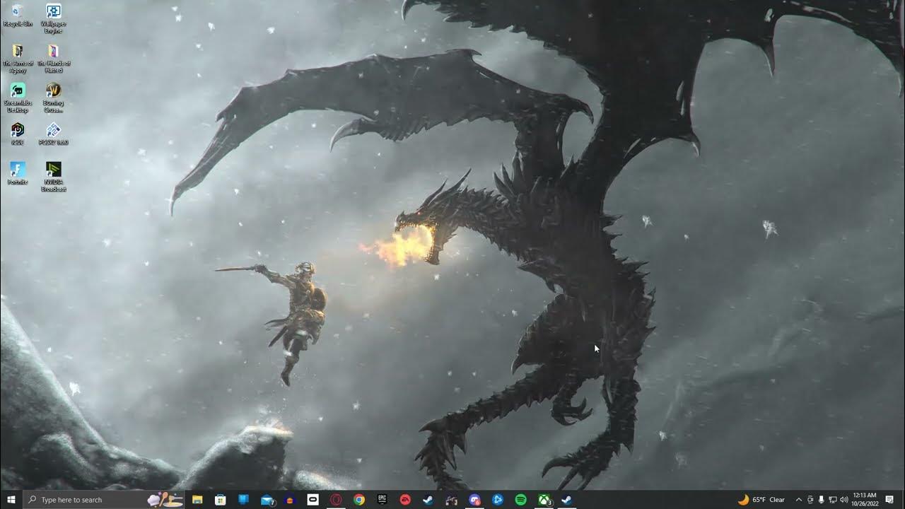Launch Wallpaper Engine from the desktop
The width and height of the screenshot is (905, 509).
[53, 18]
